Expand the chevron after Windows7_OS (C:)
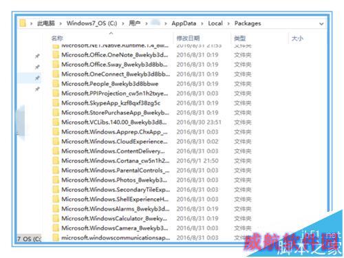 [x=123, y=23]
